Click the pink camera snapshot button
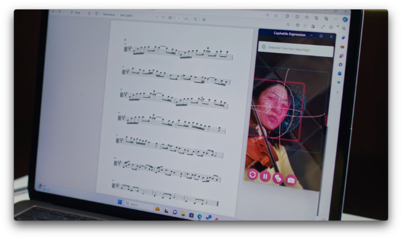The image size is (402, 239). (x=291, y=180)
